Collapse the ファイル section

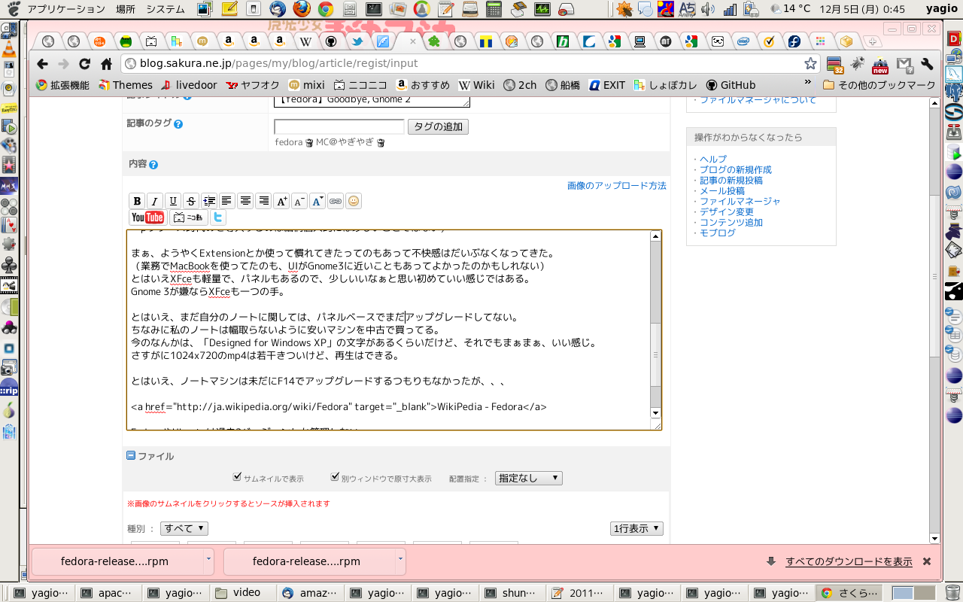coord(131,456)
